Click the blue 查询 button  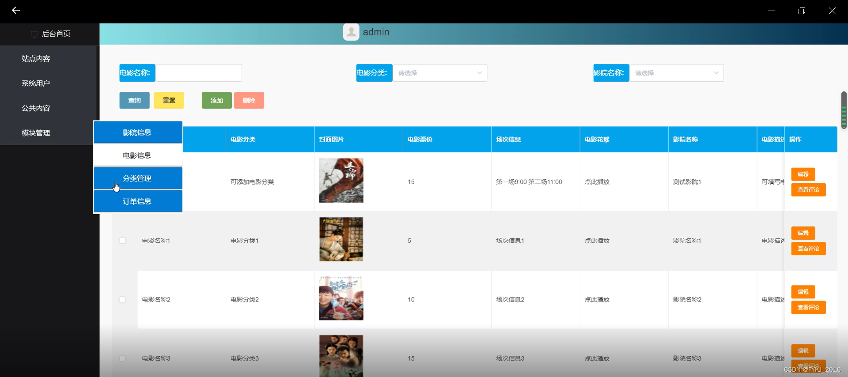click(x=134, y=100)
